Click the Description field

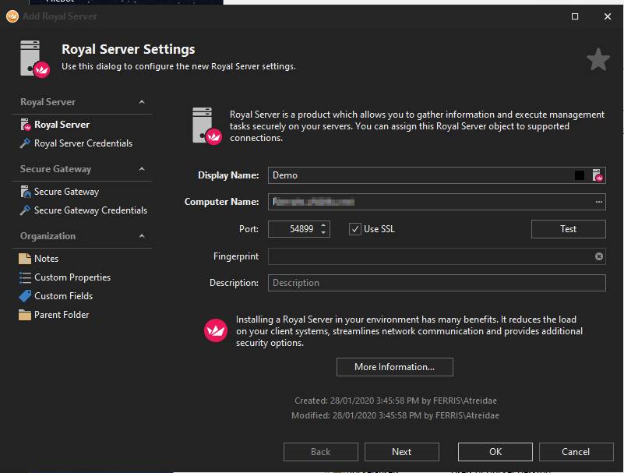pyautogui.click(x=437, y=283)
